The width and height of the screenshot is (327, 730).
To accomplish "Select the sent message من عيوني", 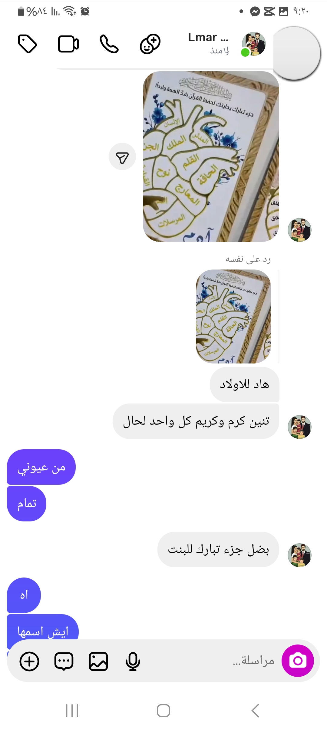I will (41, 467).
